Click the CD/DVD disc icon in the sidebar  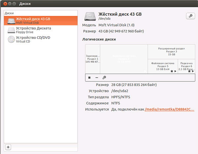click(x=11, y=39)
